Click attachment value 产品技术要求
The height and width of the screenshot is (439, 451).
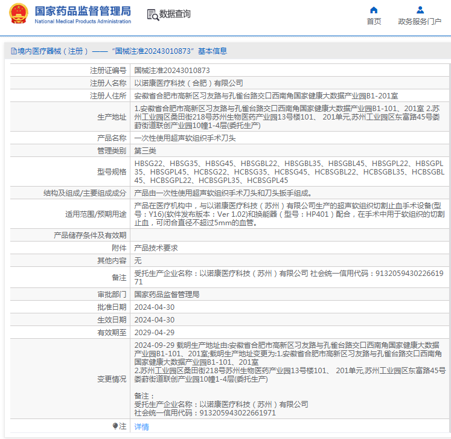[156, 248]
